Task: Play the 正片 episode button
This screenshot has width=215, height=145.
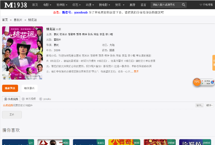Action: [x=12, y=115]
